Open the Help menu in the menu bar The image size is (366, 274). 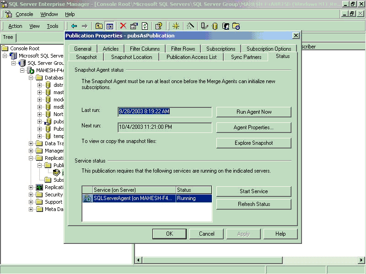[70, 14]
